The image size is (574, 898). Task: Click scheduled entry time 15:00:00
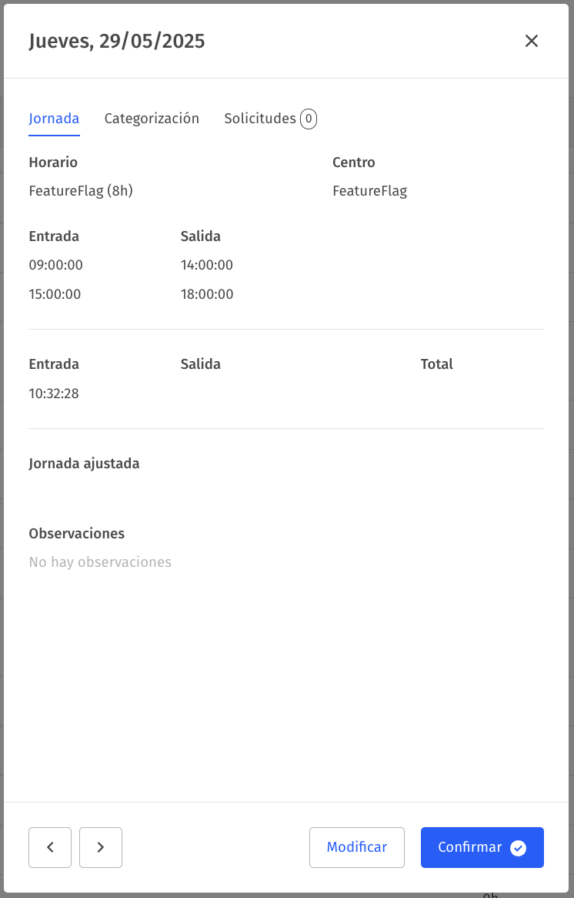(x=55, y=293)
